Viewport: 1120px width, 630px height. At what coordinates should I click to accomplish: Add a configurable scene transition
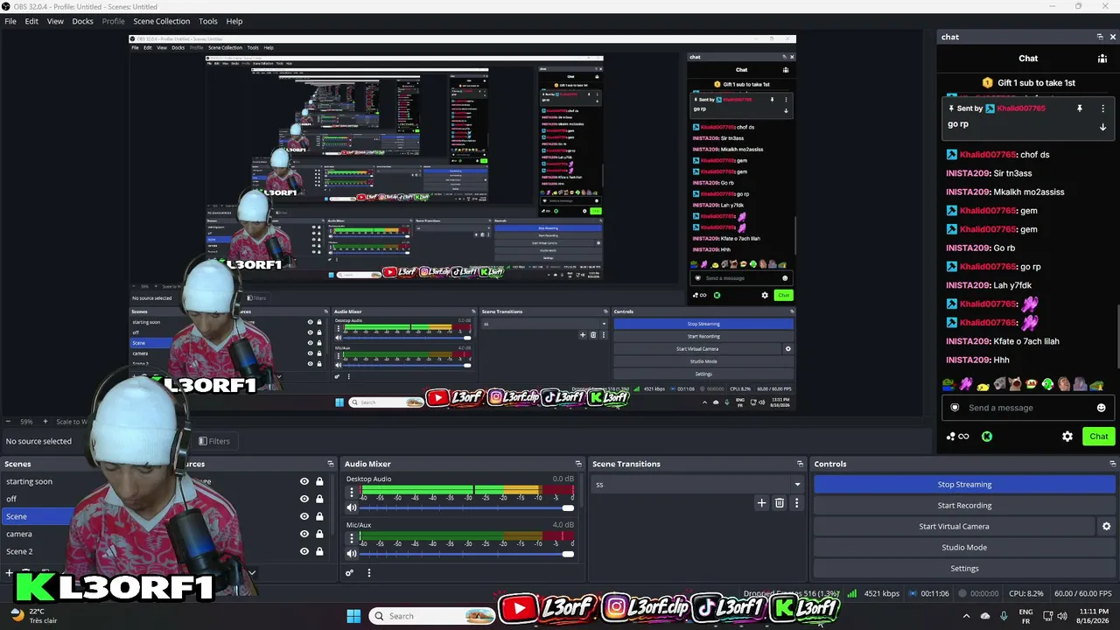[x=761, y=503]
